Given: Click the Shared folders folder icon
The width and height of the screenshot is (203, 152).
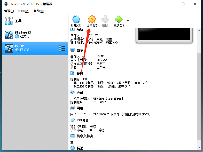Looking at the screenshot, I should coord(73,136).
